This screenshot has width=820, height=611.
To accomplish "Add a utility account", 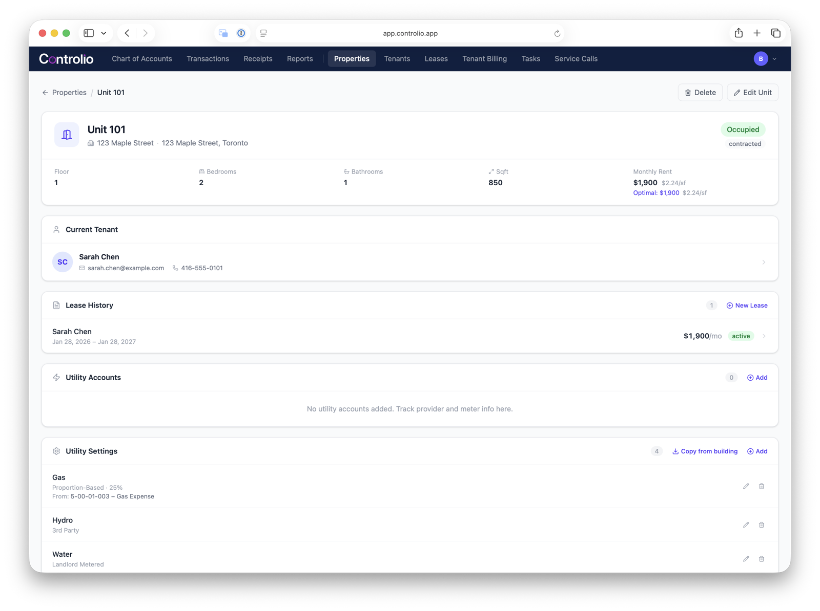I will pos(757,378).
